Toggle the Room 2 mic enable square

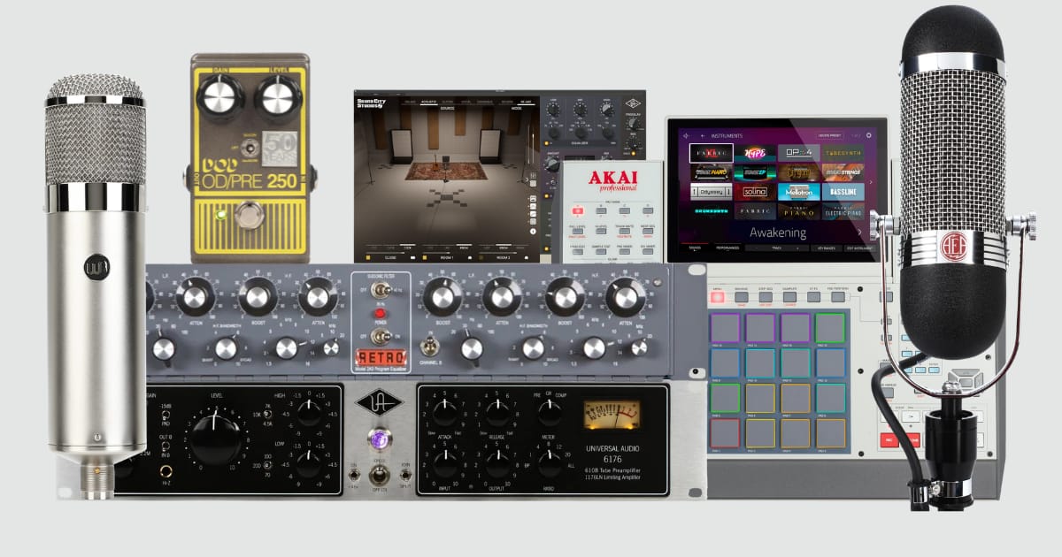(x=481, y=257)
